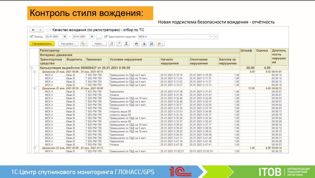Screen dimensions: 315x178
Task: Clear the vehicle field with X button
Action: [216, 37]
